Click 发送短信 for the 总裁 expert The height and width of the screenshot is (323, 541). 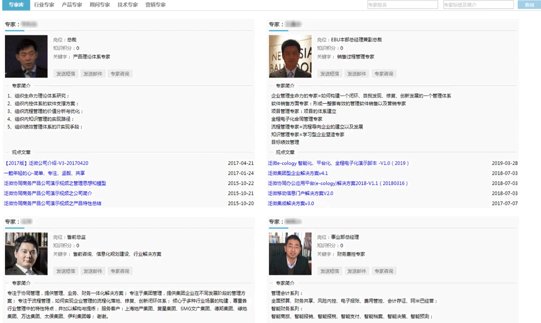(x=65, y=73)
